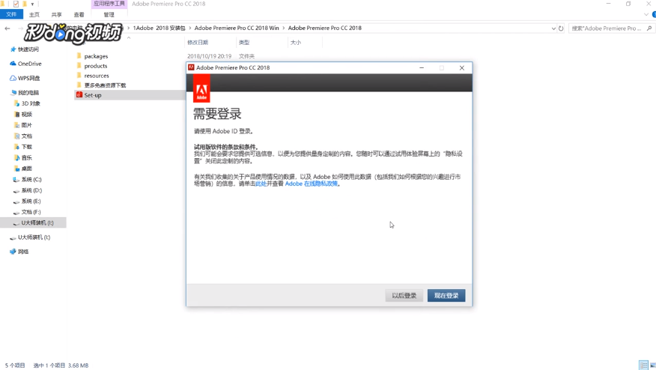The width and height of the screenshot is (656, 370).
Task: Click the Set-up file's red icon
Action: pos(79,95)
